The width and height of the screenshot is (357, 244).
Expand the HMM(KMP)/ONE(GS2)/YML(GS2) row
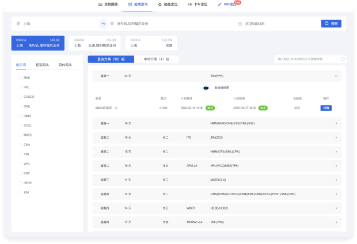click(336, 123)
